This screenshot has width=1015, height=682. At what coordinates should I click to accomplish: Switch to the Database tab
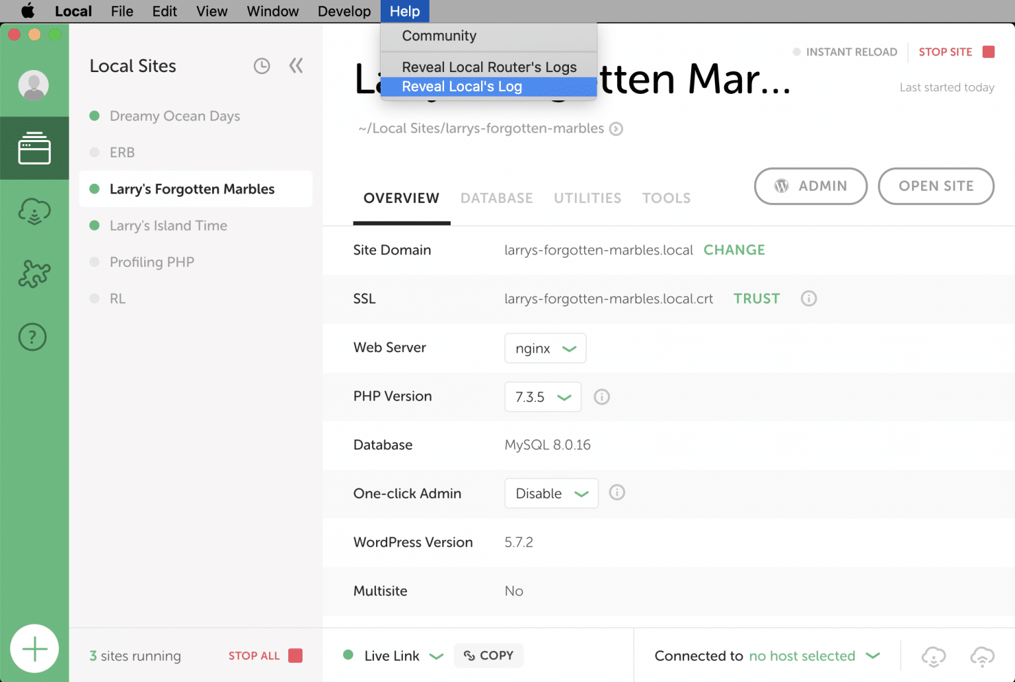(496, 198)
